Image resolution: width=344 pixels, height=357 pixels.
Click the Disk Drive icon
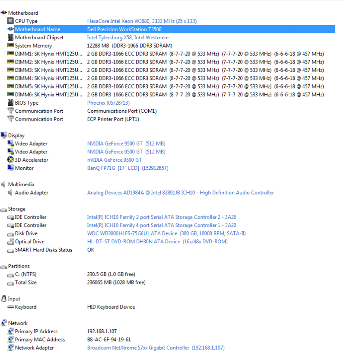[x=10, y=234]
